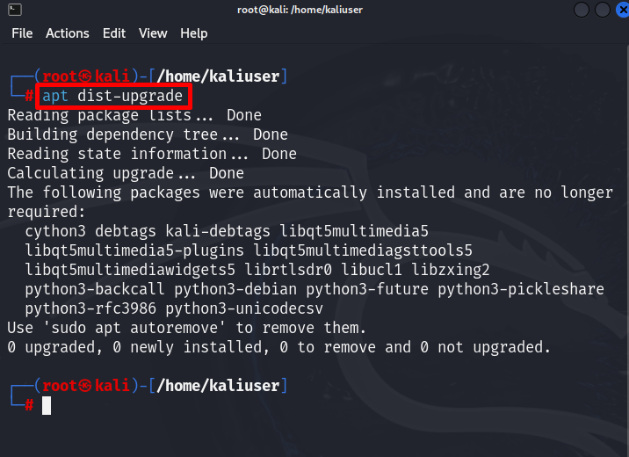
Task: Open the Actions menu
Action: [68, 33]
